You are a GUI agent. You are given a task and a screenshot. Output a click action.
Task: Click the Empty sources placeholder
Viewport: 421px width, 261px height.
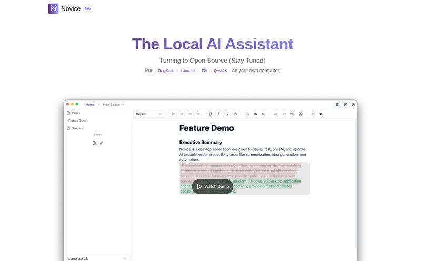[98, 135]
